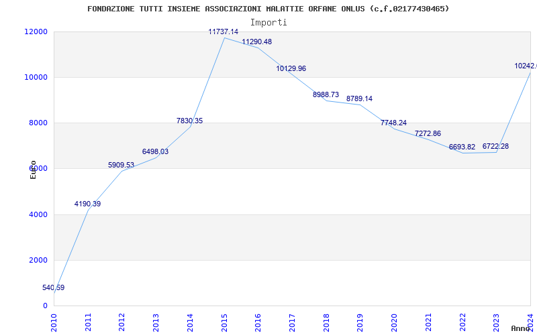
Task: Click the y-axis value 2000
Action: tap(38, 260)
